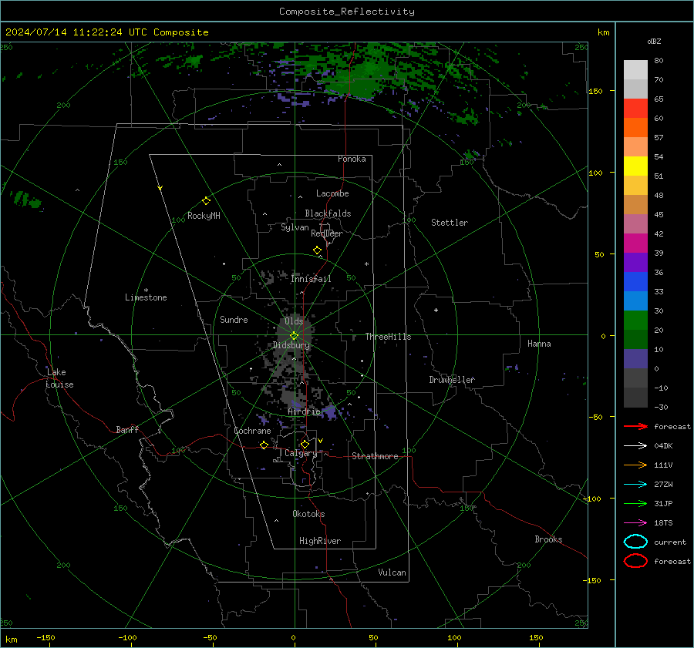694x648 pixels.
Task: Click the dBZ legend heading
Action: point(654,41)
